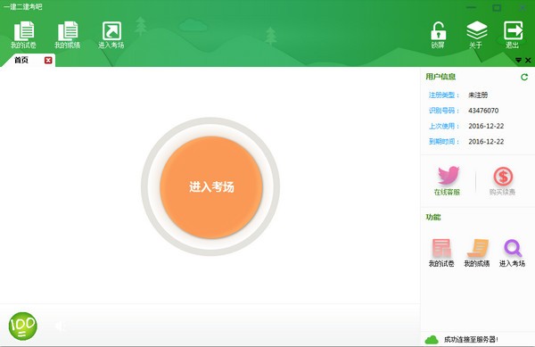Maximize the application window
The height and width of the screenshot is (347, 535).
click(x=497, y=7)
